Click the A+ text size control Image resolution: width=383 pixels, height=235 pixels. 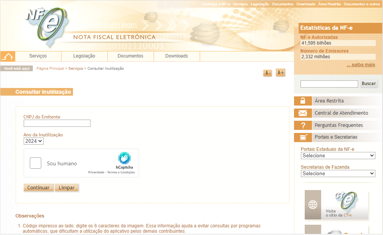(280, 72)
